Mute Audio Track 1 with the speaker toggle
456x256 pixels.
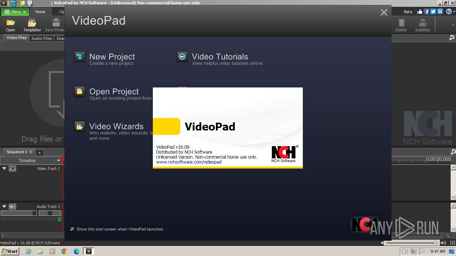tap(12, 207)
